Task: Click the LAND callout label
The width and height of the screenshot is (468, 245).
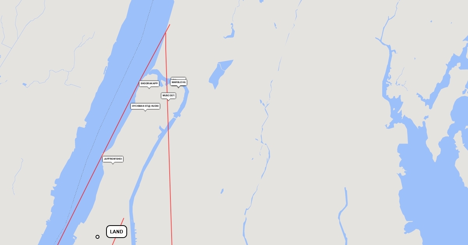Action: pyautogui.click(x=117, y=232)
